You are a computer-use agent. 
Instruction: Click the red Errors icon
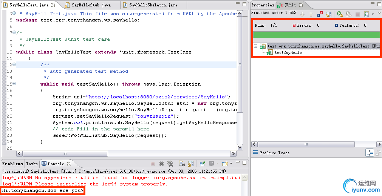294,25
